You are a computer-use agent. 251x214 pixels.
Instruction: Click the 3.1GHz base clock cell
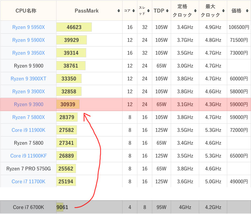185,105
